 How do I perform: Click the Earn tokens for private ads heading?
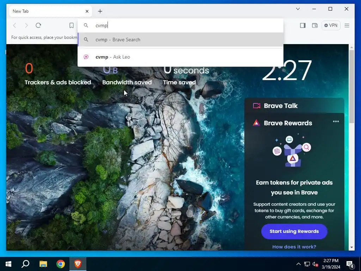[294, 187]
